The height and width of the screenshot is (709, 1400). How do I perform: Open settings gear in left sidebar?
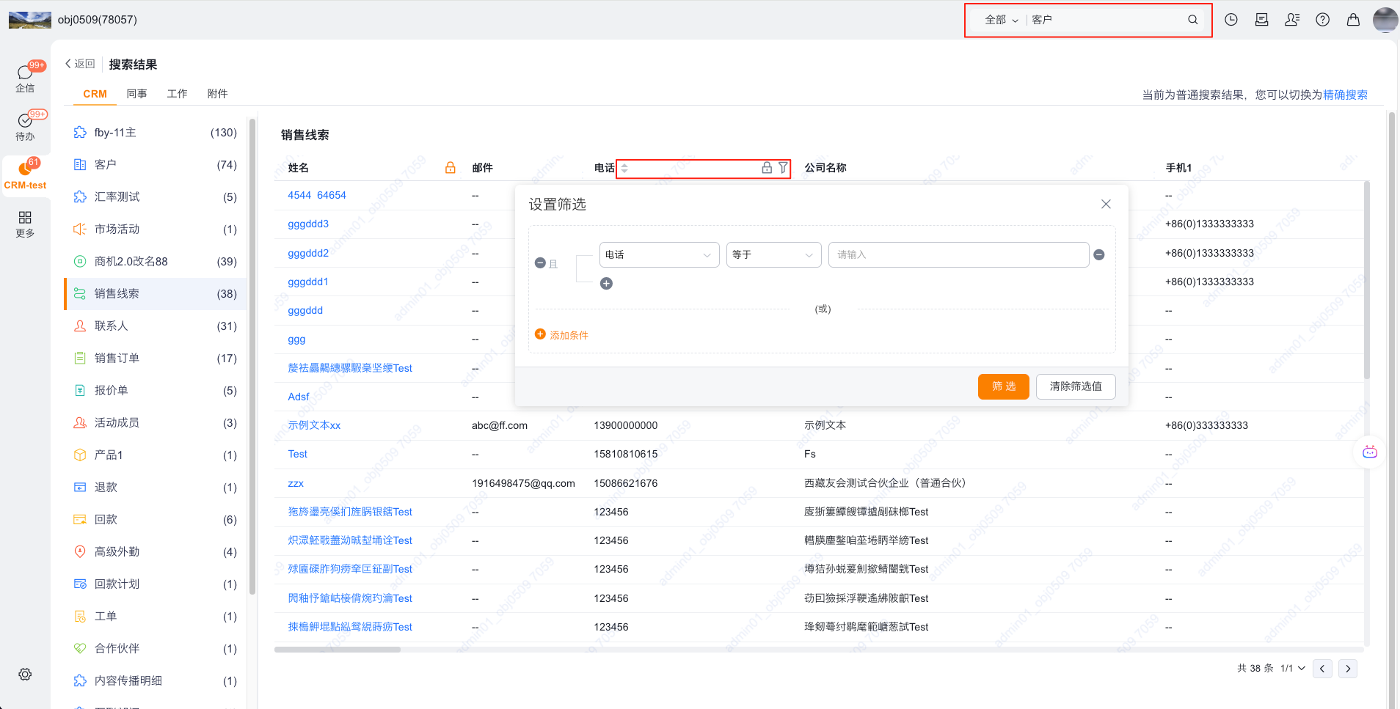point(25,674)
